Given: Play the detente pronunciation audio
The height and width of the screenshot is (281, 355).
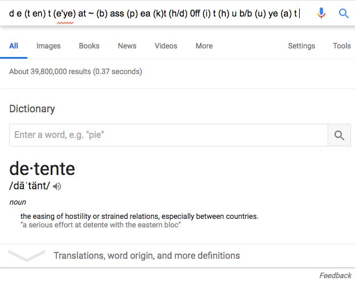Looking at the screenshot, I should (x=57, y=186).
